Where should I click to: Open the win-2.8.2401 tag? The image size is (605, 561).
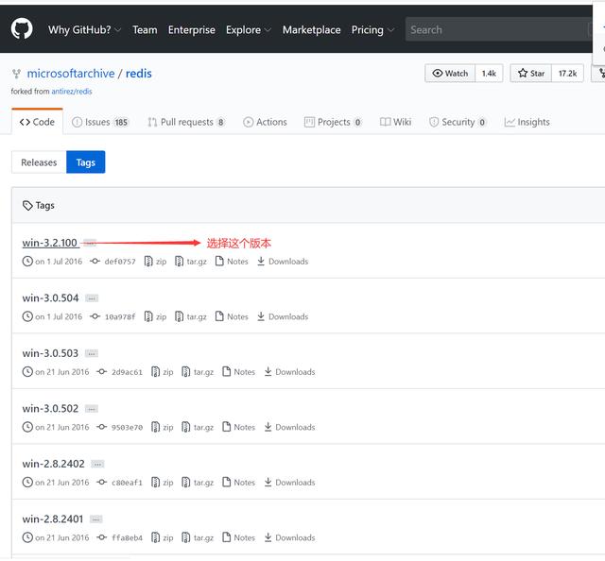53,519
